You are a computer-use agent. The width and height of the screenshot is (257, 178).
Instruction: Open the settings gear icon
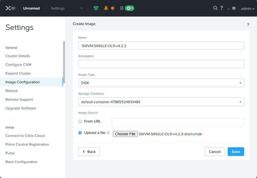click(x=234, y=8)
